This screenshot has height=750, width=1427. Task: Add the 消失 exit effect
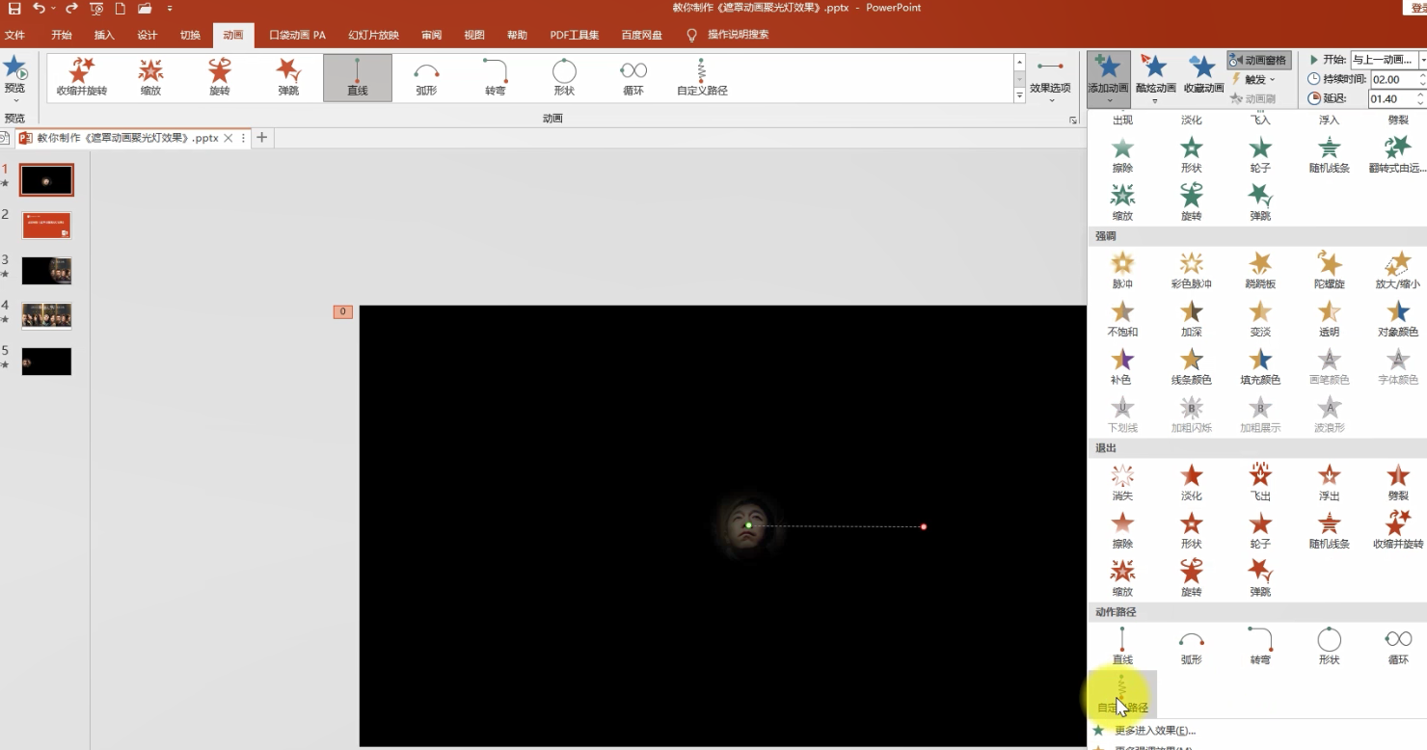click(x=1122, y=482)
